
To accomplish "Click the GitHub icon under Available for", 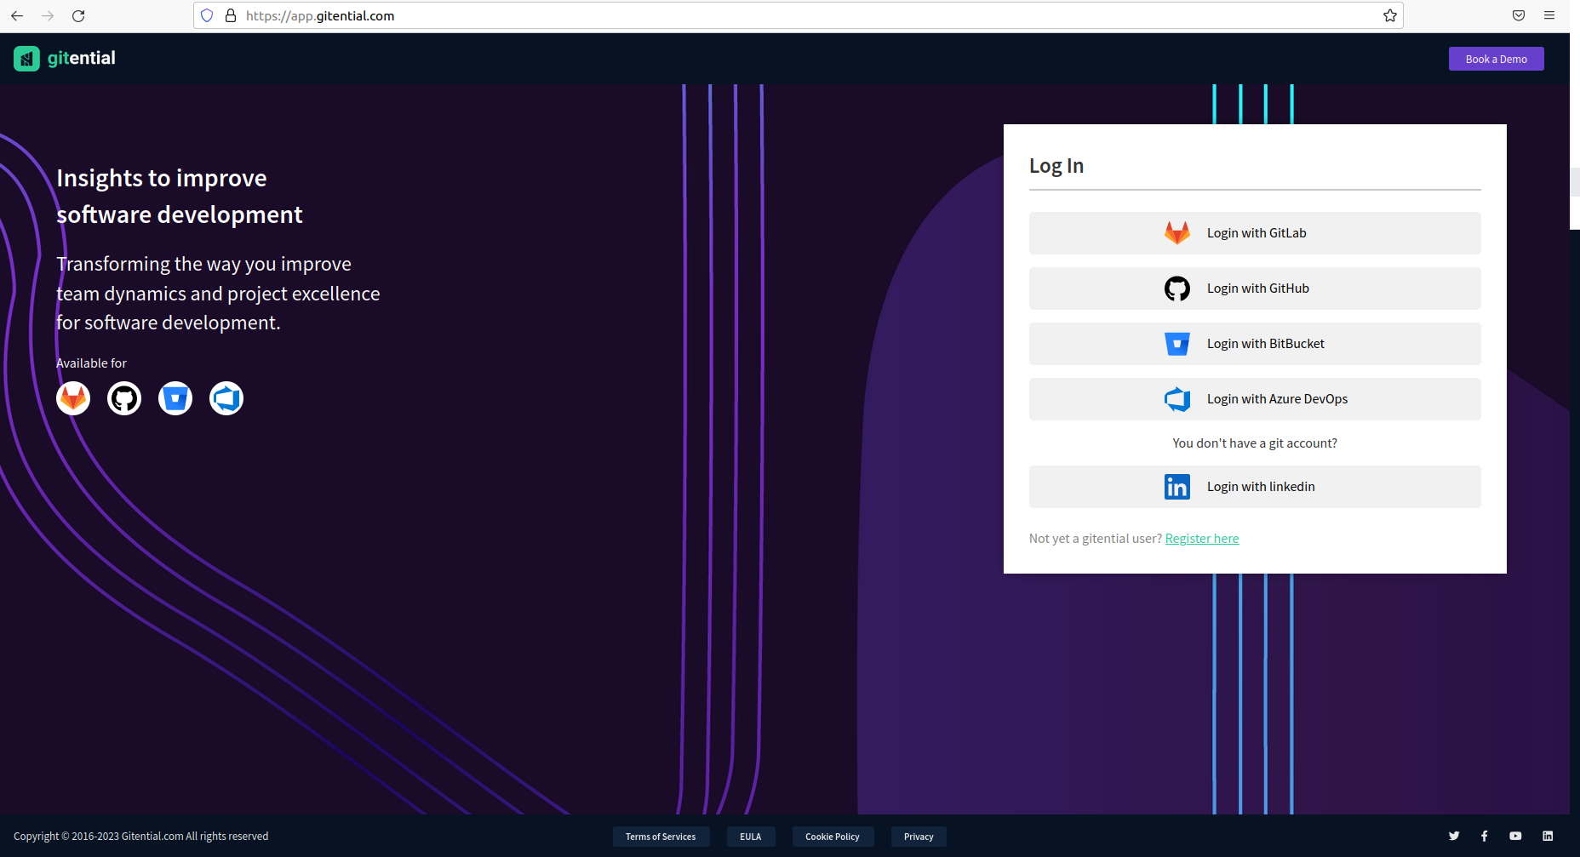I will coord(124,398).
